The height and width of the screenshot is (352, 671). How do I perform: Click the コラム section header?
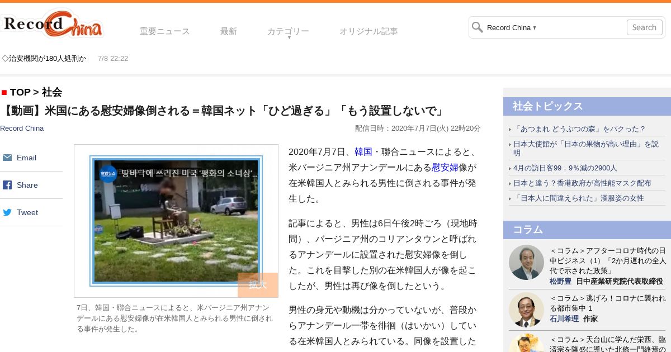tap(587, 230)
